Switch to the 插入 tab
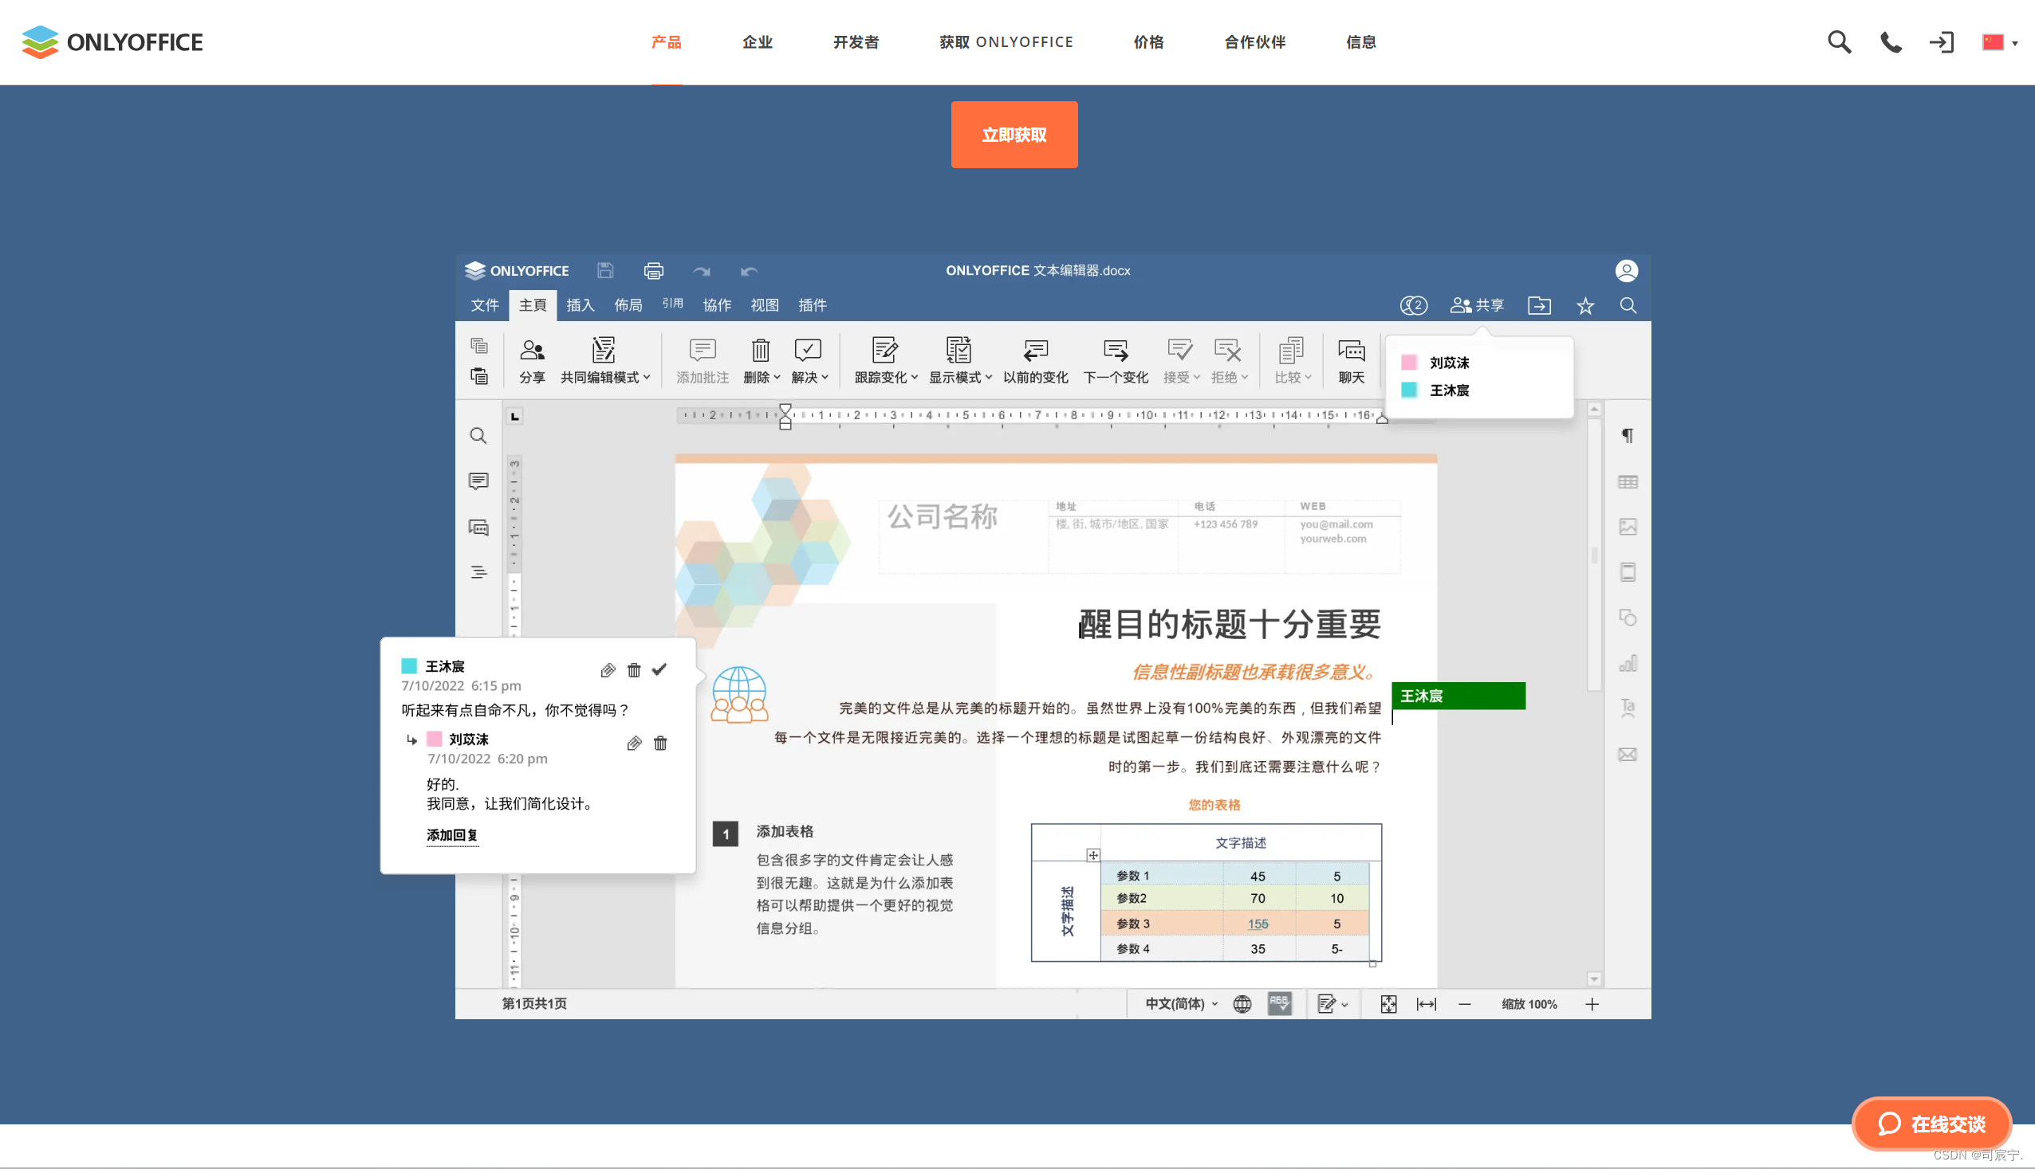The height and width of the screenshot is (1169, 2035). (x=580, y=305)
